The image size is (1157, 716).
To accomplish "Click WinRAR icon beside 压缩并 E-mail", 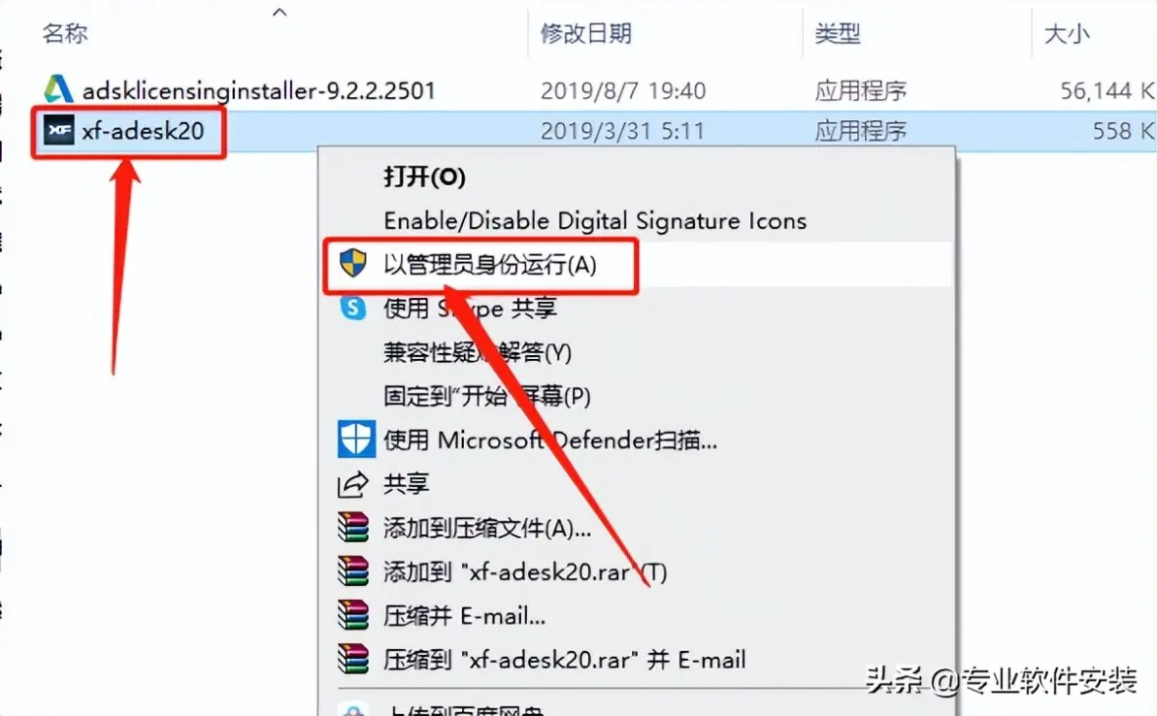I will coord(353,615).
